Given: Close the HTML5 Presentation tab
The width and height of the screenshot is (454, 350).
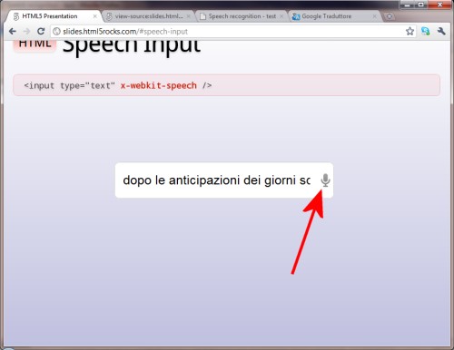Looking at the screenshot, I should [95, 16].
